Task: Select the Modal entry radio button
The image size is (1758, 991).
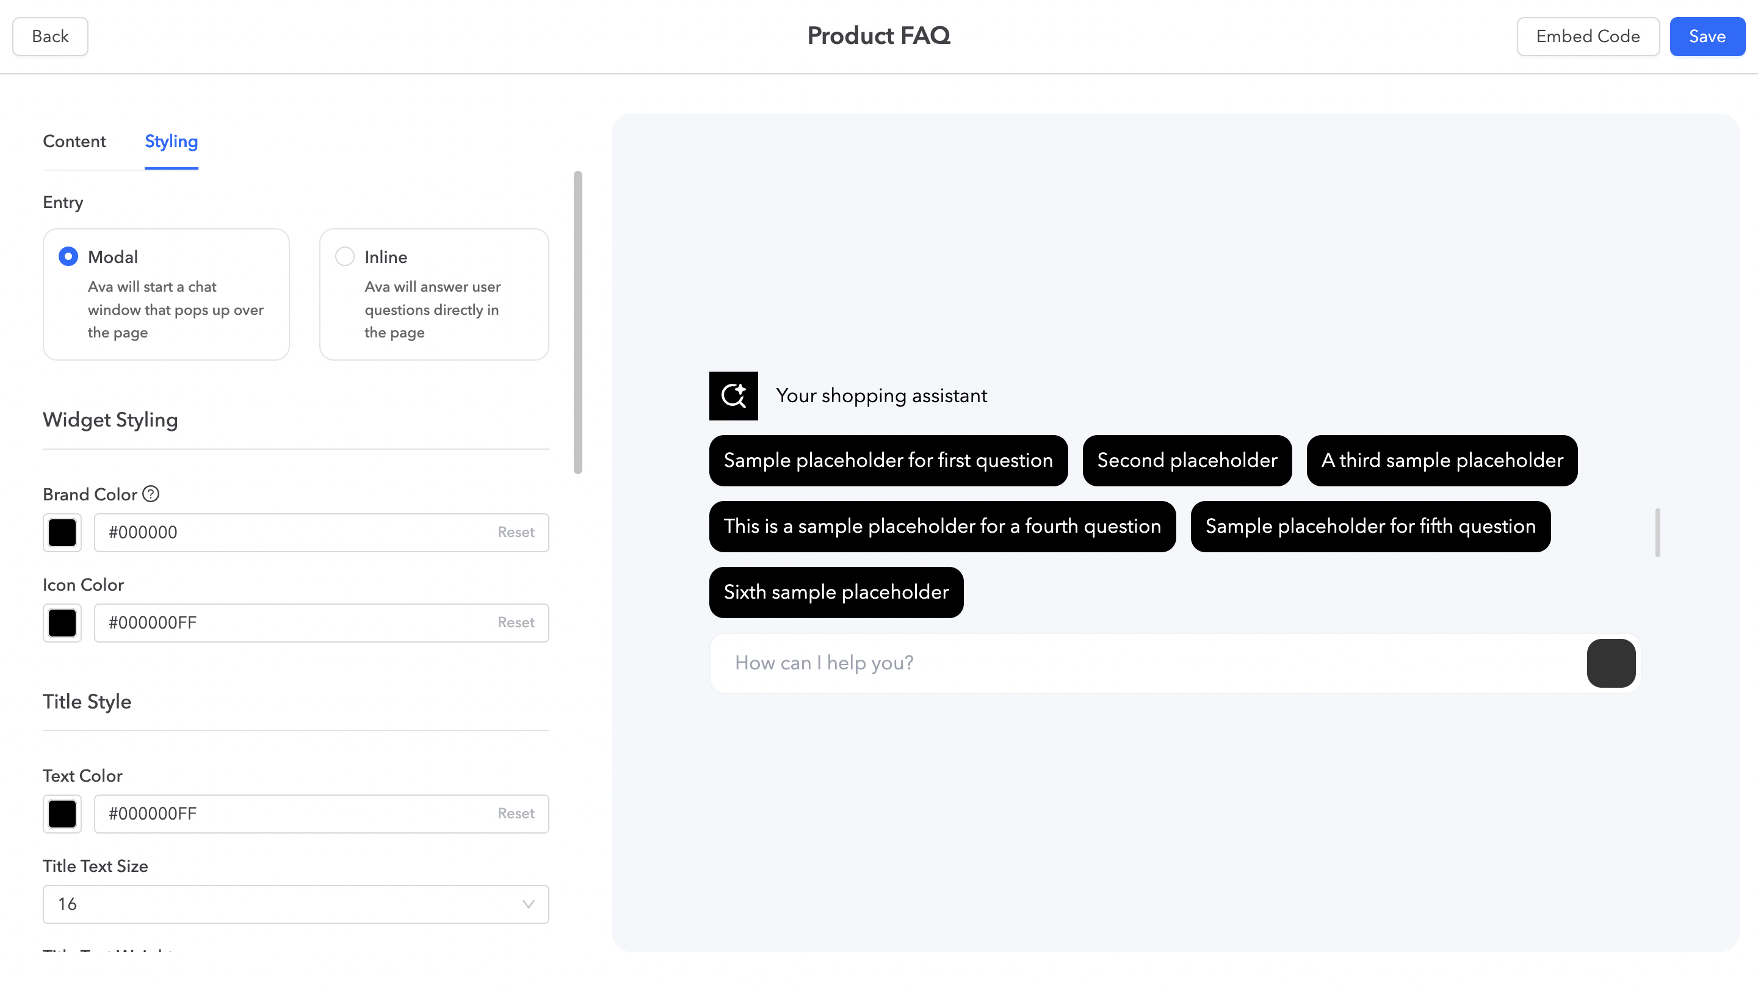Action: pyautogui.click(x=68, y=256)
